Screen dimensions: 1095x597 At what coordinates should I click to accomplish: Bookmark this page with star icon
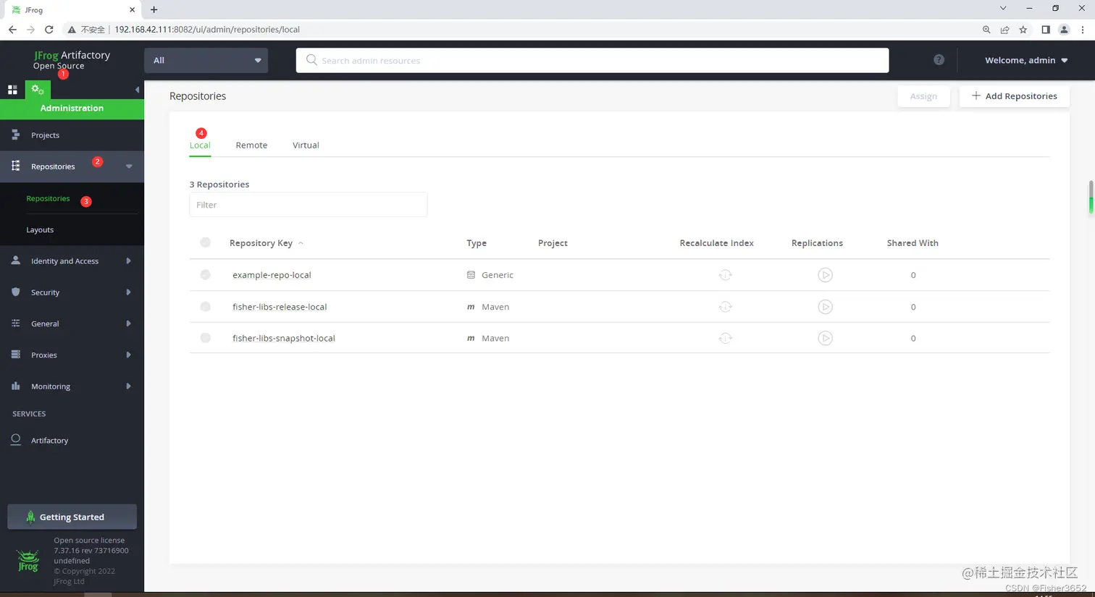pyautogui.click(x=1023, y=30)
